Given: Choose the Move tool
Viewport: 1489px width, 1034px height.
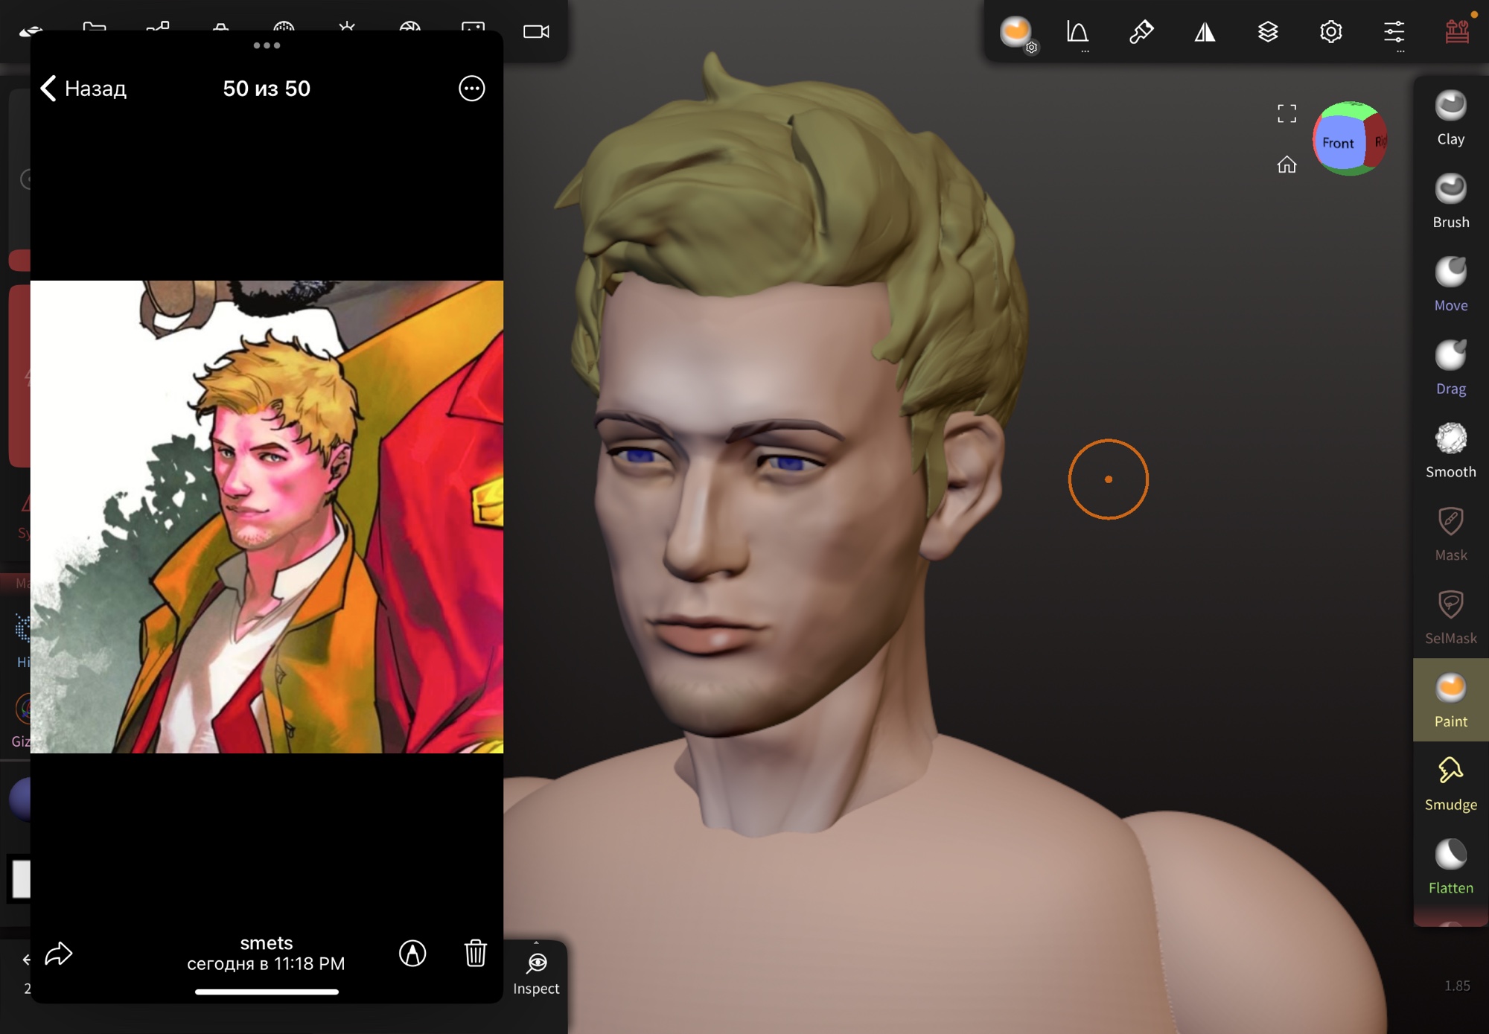Looking at the screenshot, I should pyautogui.click(x=1450, y=284).
